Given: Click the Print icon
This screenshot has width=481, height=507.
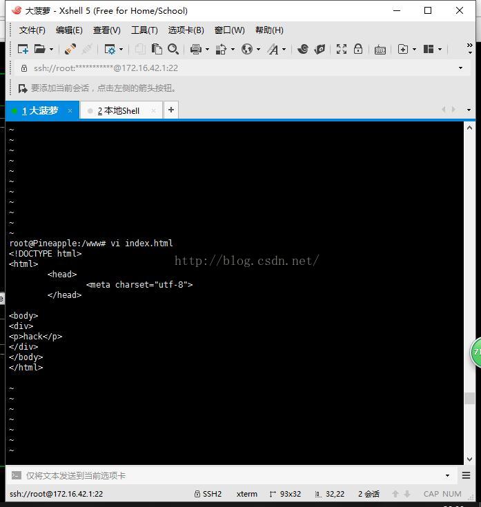Looking at the screenshot, I should 196,49.
